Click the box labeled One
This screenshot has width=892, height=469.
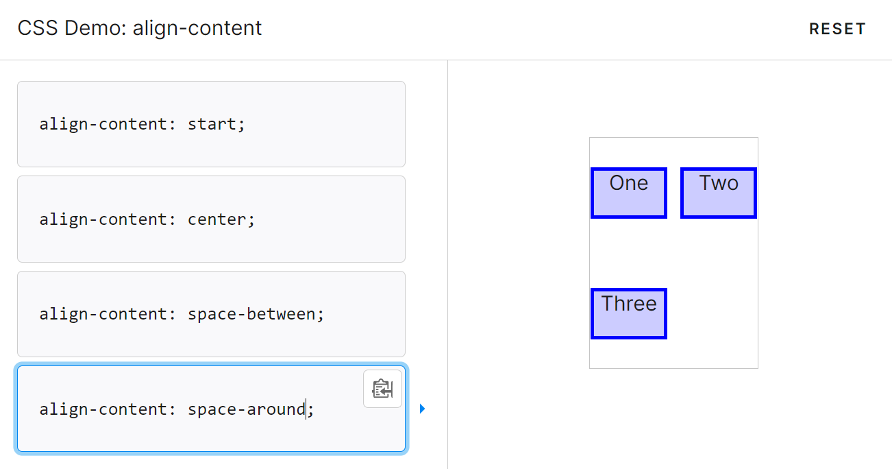(x=629, y=193)
